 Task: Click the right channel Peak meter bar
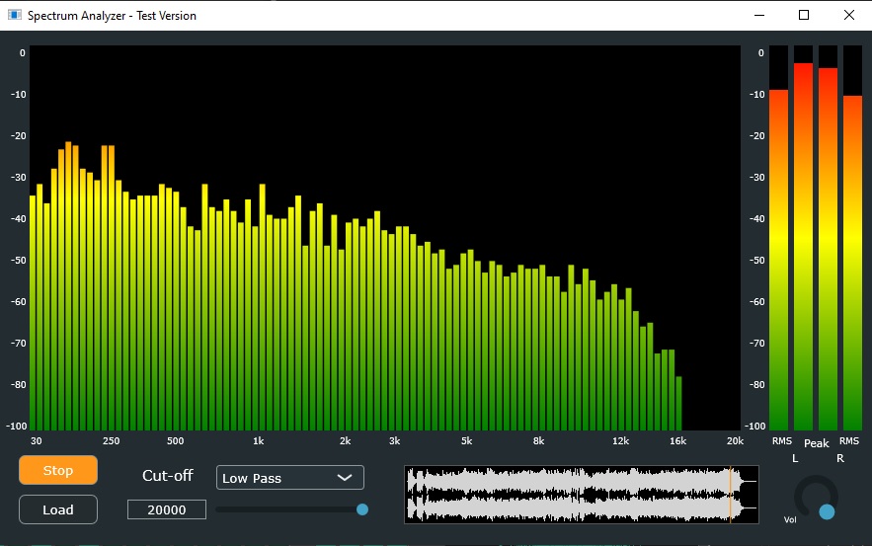[x=828, y=248]
